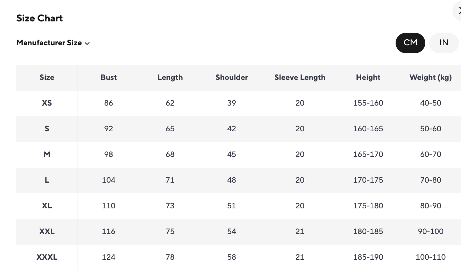Click the 100-110 weight value
Viewport: 461px width, 274px height.
click(x=431, y=257)
